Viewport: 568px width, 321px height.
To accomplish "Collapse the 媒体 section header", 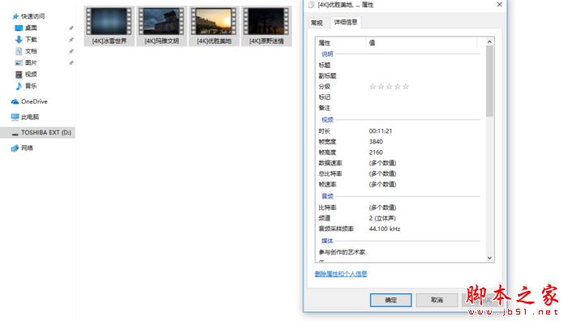I will tap(327, 241).
